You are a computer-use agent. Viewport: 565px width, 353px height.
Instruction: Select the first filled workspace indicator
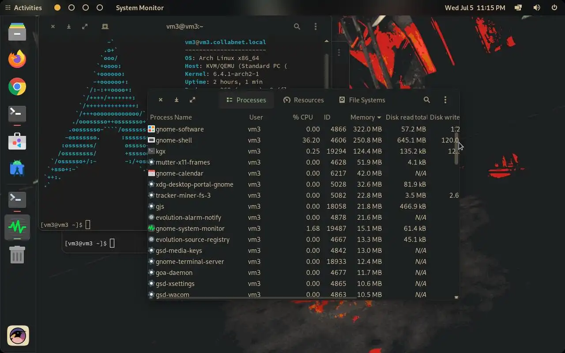pos(57,8)
